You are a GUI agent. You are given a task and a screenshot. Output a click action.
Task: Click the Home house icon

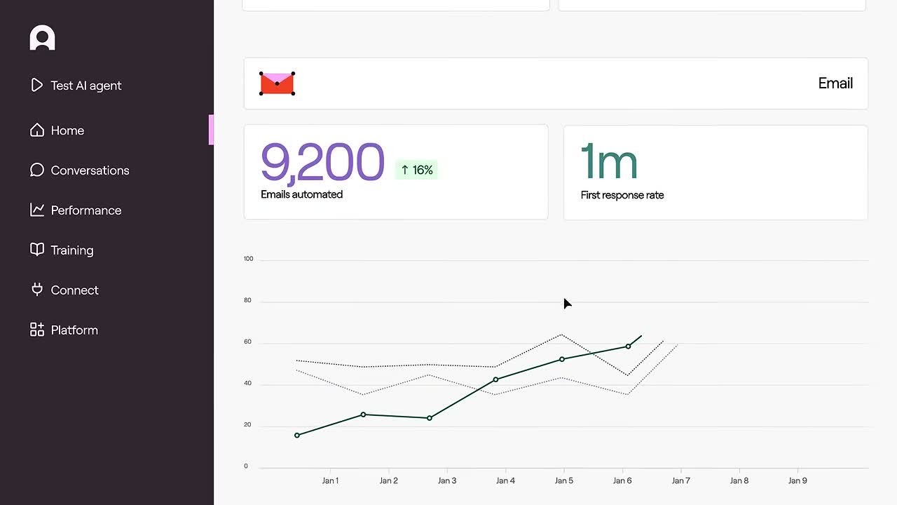pyautogui.click(x=37, y=130)
